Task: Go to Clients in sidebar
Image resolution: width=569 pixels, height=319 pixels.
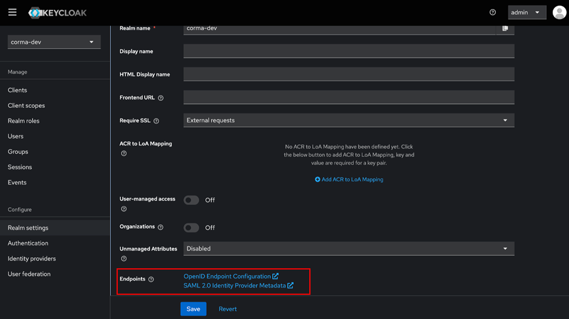Action: [x=17, y=90]
